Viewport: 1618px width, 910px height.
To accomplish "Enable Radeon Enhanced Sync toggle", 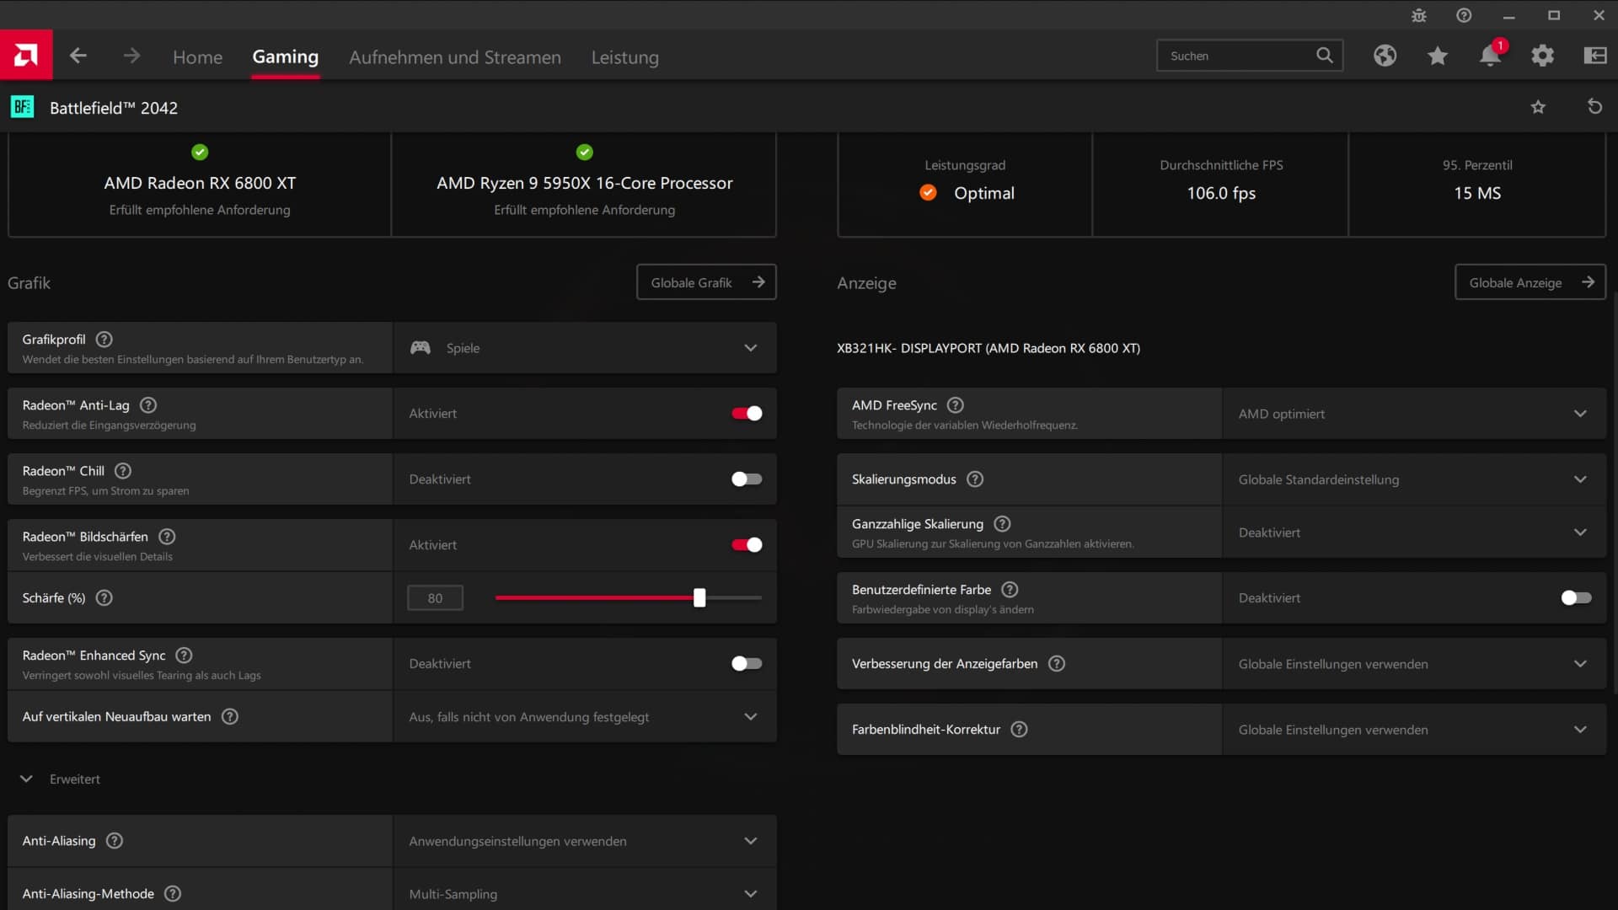I will [747, 663].
